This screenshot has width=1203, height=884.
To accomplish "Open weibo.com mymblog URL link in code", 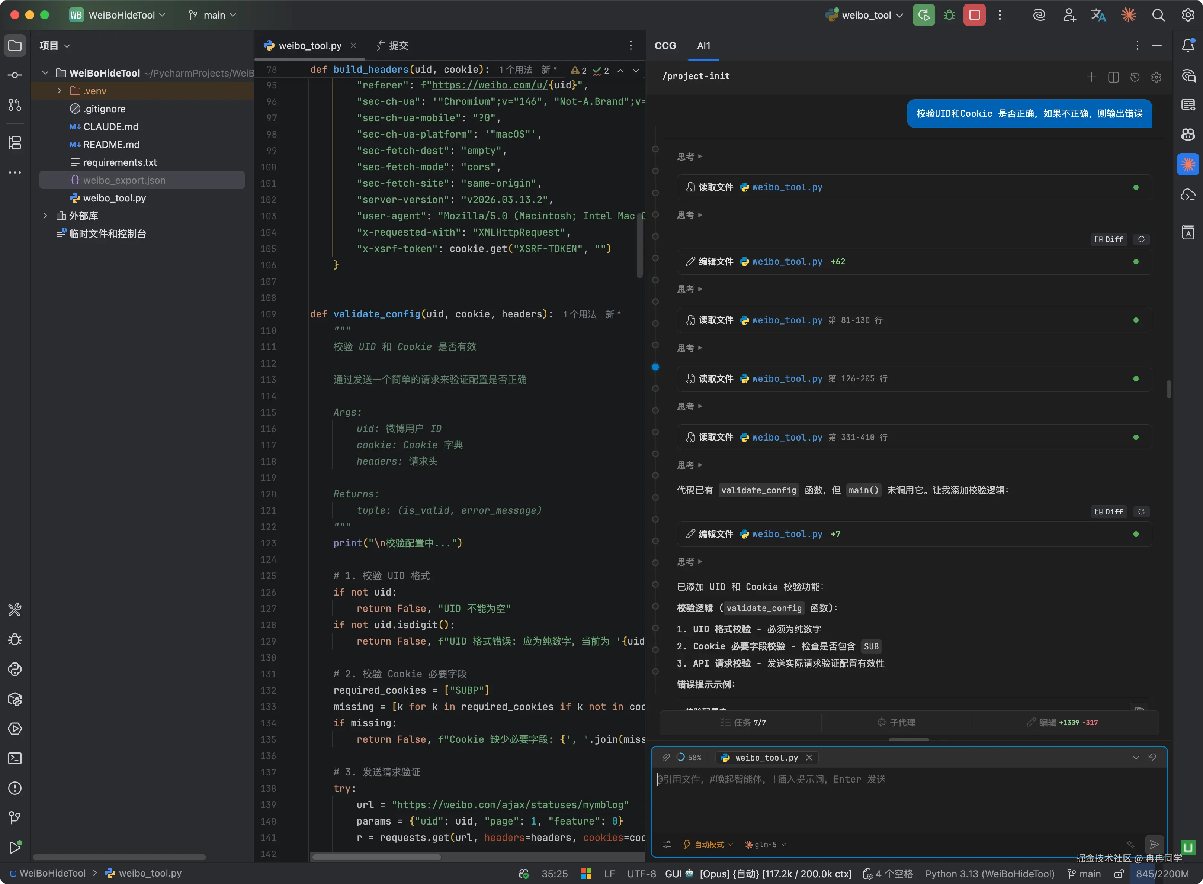I will [x=510, y=805].
